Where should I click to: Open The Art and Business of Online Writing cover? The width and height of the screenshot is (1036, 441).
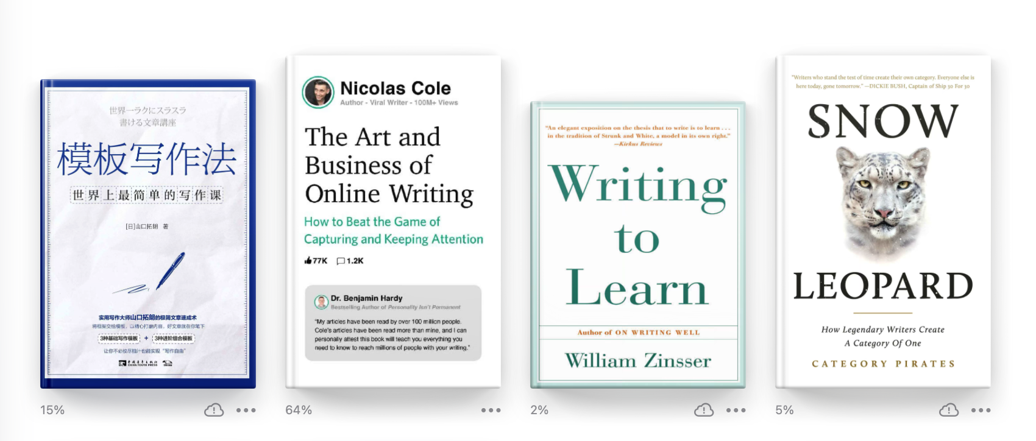pyautogui.click(x=393, y=222)
